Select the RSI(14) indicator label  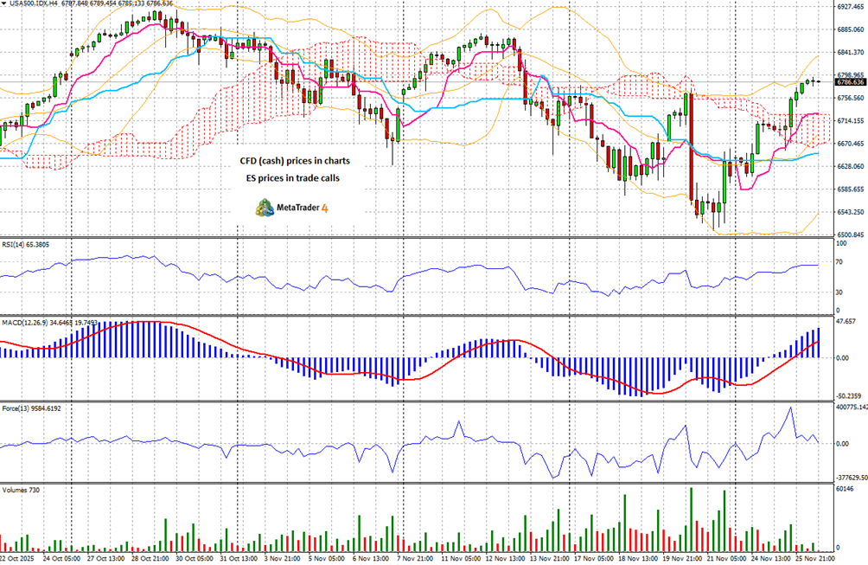13,244
